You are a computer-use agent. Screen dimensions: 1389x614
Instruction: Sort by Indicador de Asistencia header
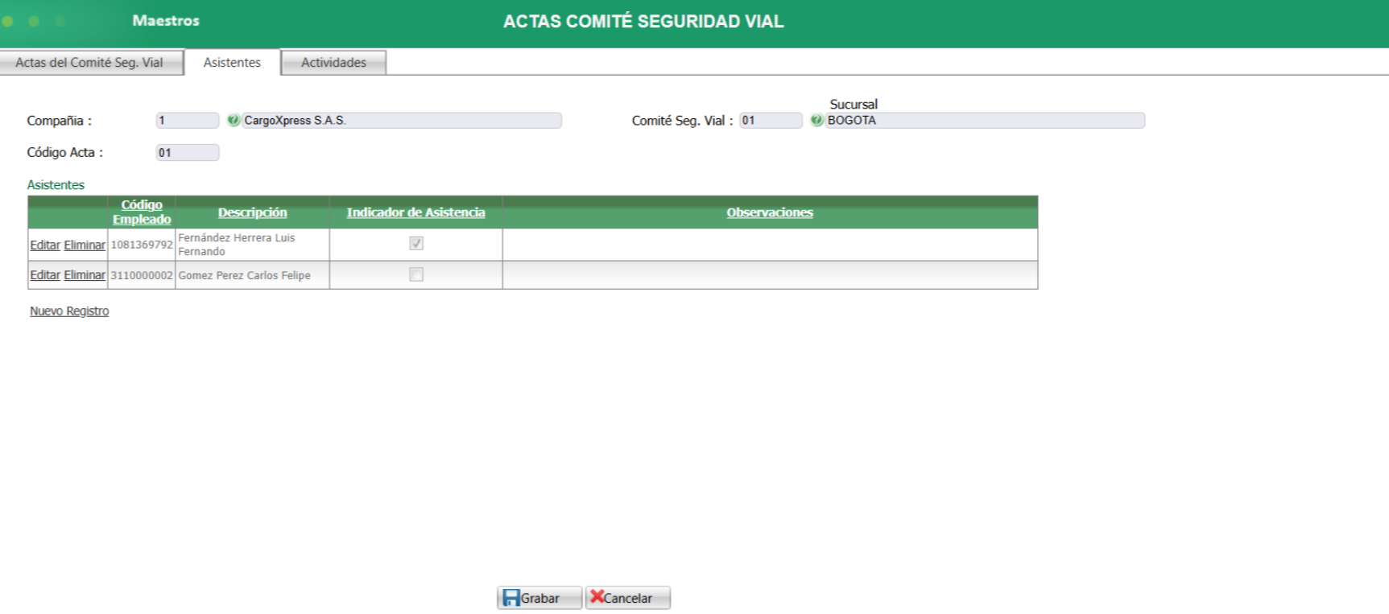415,212
